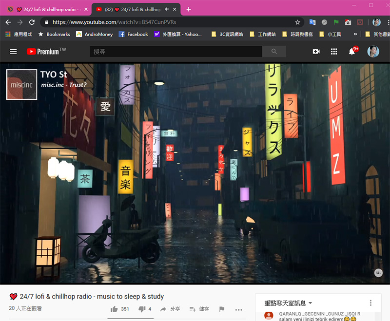This screenshot has height=321, width=390.
Task: Click the misc.inc album art thumbnail
Action: (21, 84)
